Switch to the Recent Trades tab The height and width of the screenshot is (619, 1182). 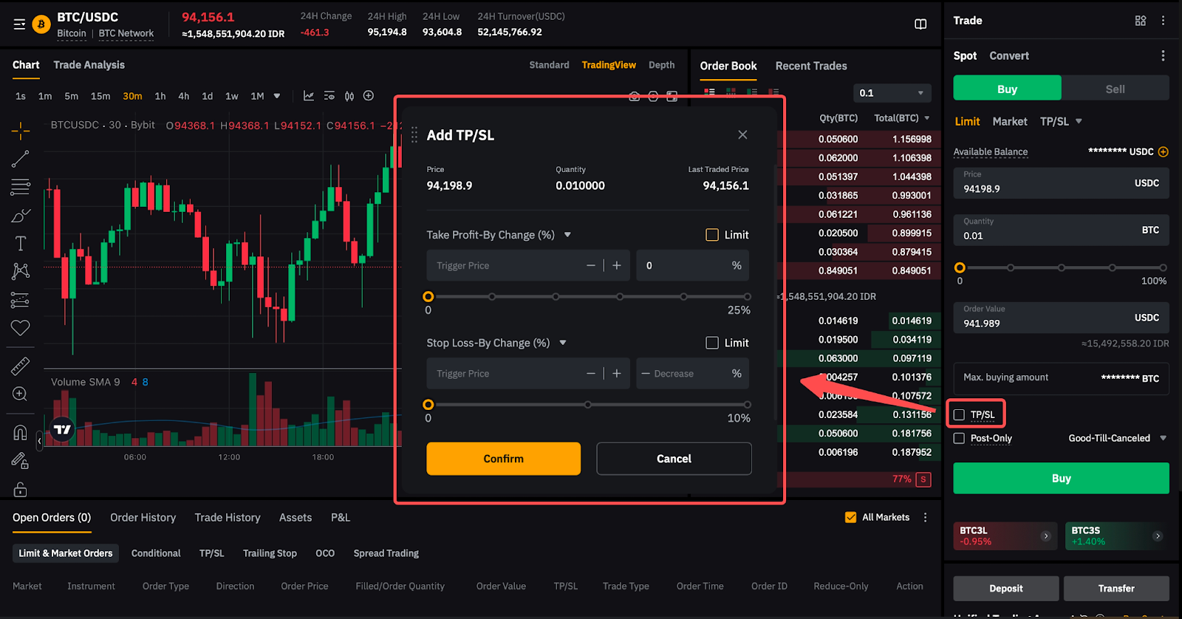coord(810,66)
